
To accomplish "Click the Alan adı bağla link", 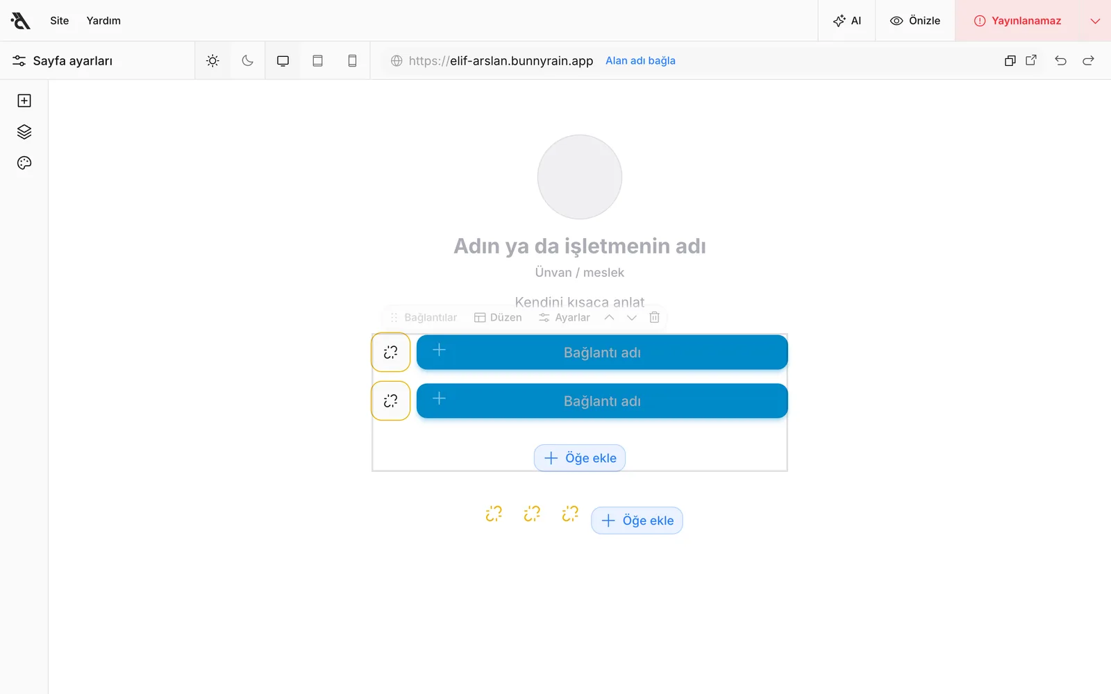I will (x=640, y=60).
